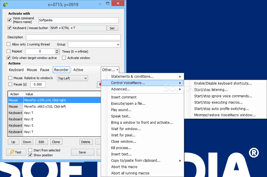Select Wait for pixel... option

(x=143, y=135)
